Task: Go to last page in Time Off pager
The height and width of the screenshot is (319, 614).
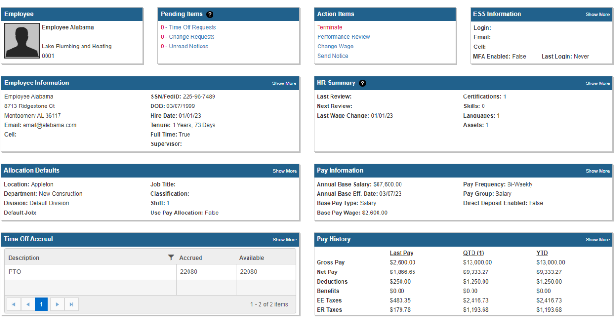Action: (x=71, y=304)
